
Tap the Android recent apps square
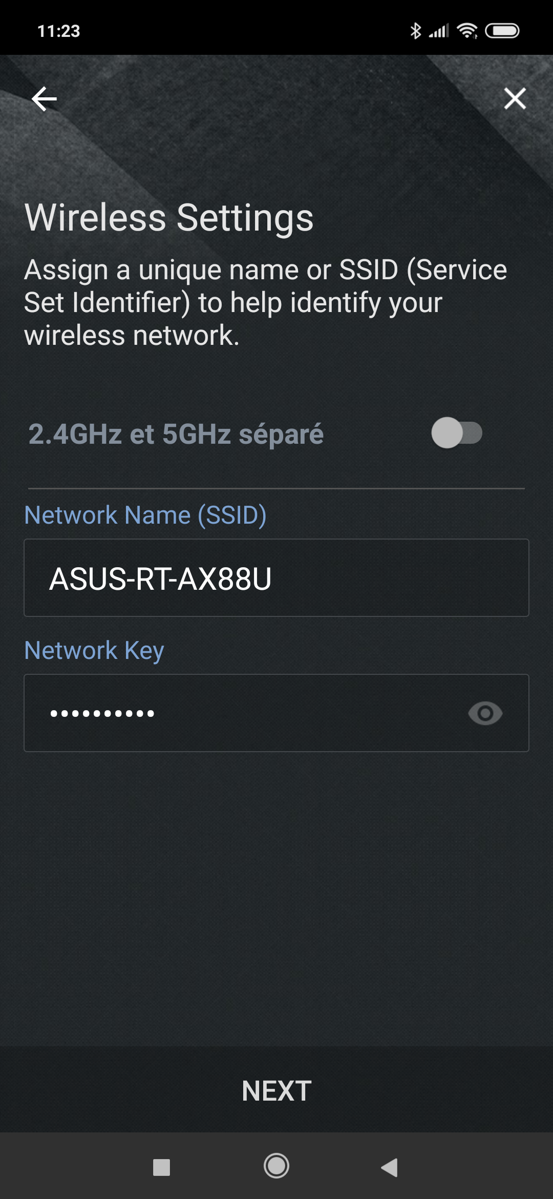(x=161, y=1167)
